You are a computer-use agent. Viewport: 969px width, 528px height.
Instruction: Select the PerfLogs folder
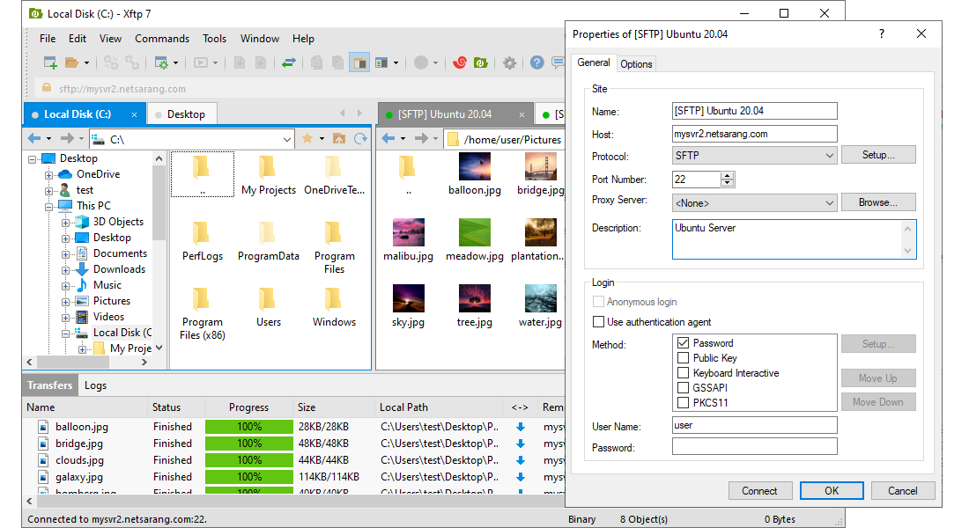coord(202,241)
